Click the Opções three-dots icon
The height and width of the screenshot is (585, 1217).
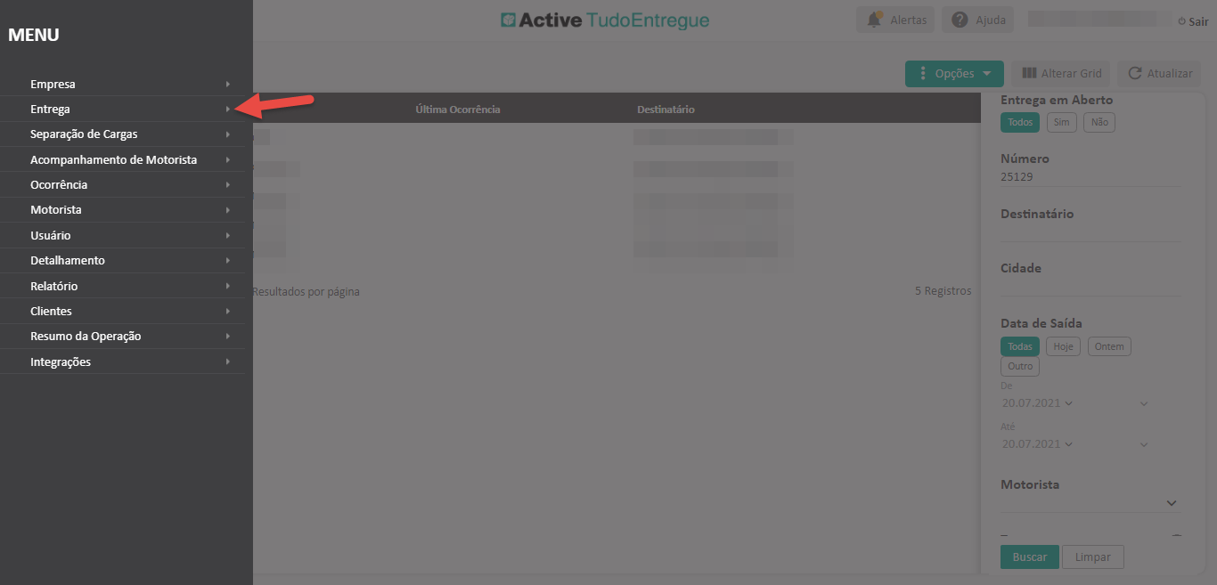[923, 74]
